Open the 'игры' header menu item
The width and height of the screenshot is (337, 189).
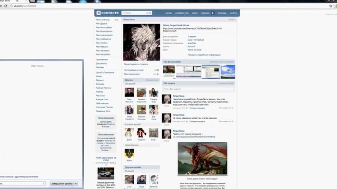(x=195, y=13)
